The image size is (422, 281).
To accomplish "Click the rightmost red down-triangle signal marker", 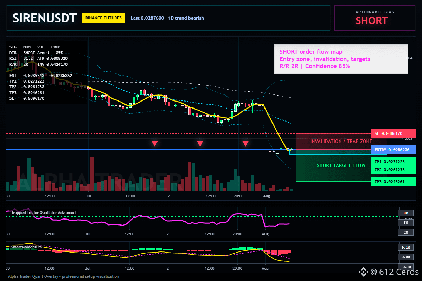I will pos(245,143).
